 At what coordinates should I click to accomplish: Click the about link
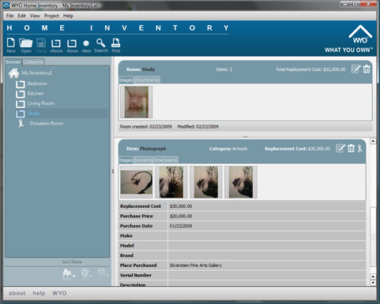tap(17, 293)
